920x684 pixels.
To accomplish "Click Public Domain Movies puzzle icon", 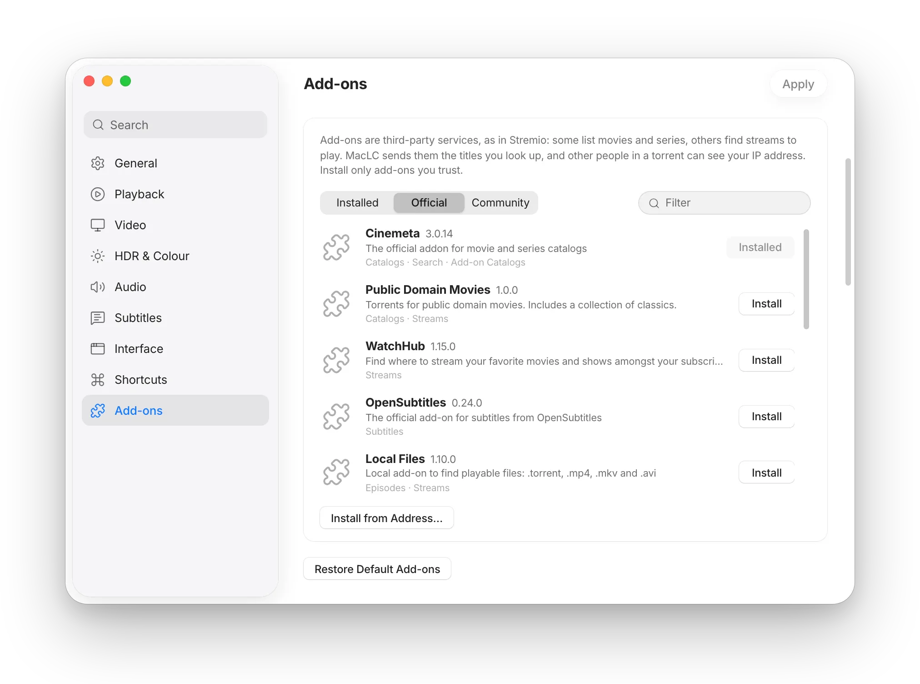I will tap(336, 304).
